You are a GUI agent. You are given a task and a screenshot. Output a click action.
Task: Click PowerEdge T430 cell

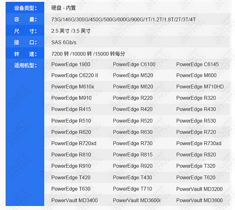point(133,178)
